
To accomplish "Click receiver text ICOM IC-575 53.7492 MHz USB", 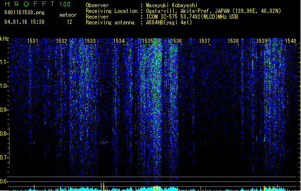I will click(192, 17).
